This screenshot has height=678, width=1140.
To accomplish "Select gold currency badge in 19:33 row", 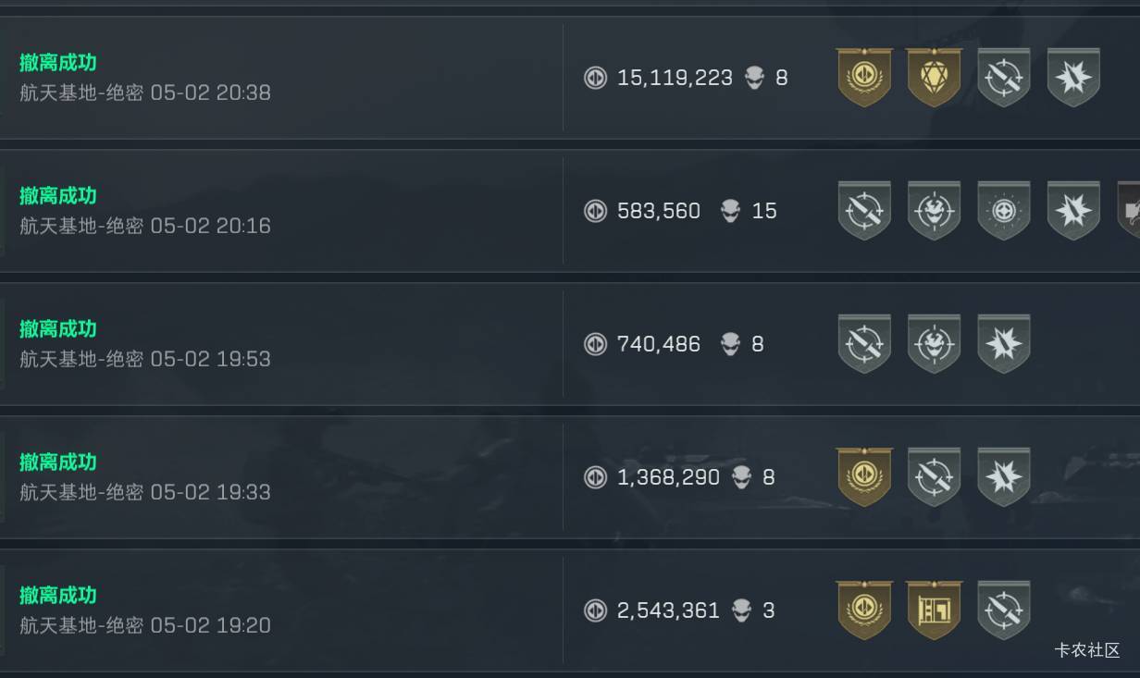I will tap(864, 477).
